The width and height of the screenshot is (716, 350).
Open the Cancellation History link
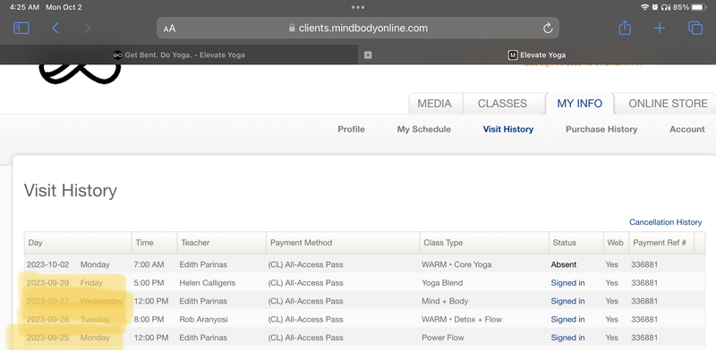tap(665, 222)
